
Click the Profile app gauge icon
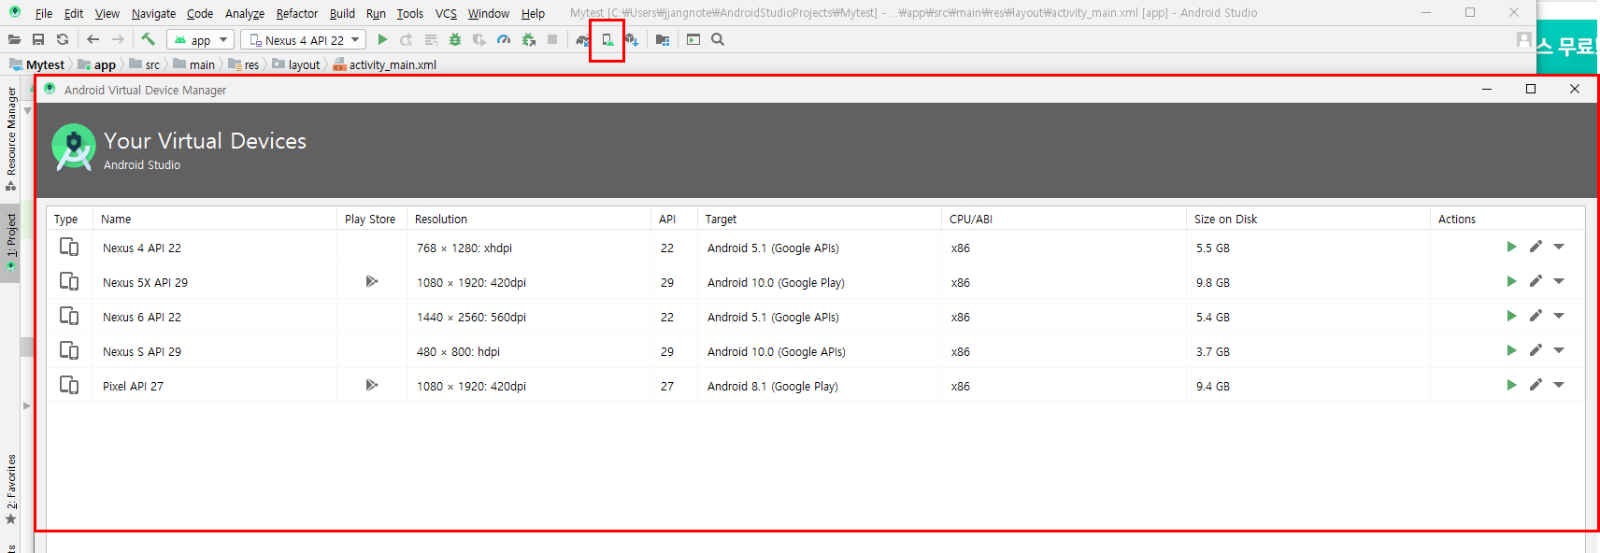[x=504, y=40]
